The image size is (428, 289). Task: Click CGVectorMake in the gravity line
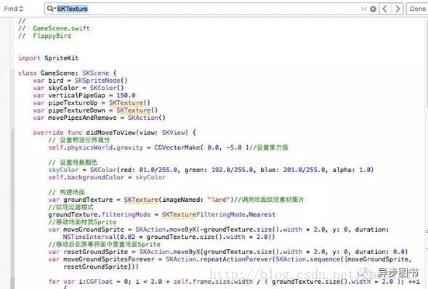pos(177,147)
